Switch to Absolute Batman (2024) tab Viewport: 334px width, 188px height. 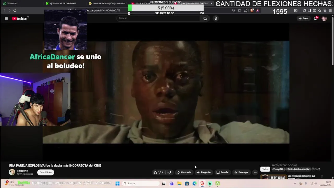tap(108, 3)
